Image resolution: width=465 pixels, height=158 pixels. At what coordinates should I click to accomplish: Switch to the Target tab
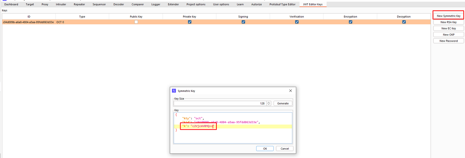point(30,4)
